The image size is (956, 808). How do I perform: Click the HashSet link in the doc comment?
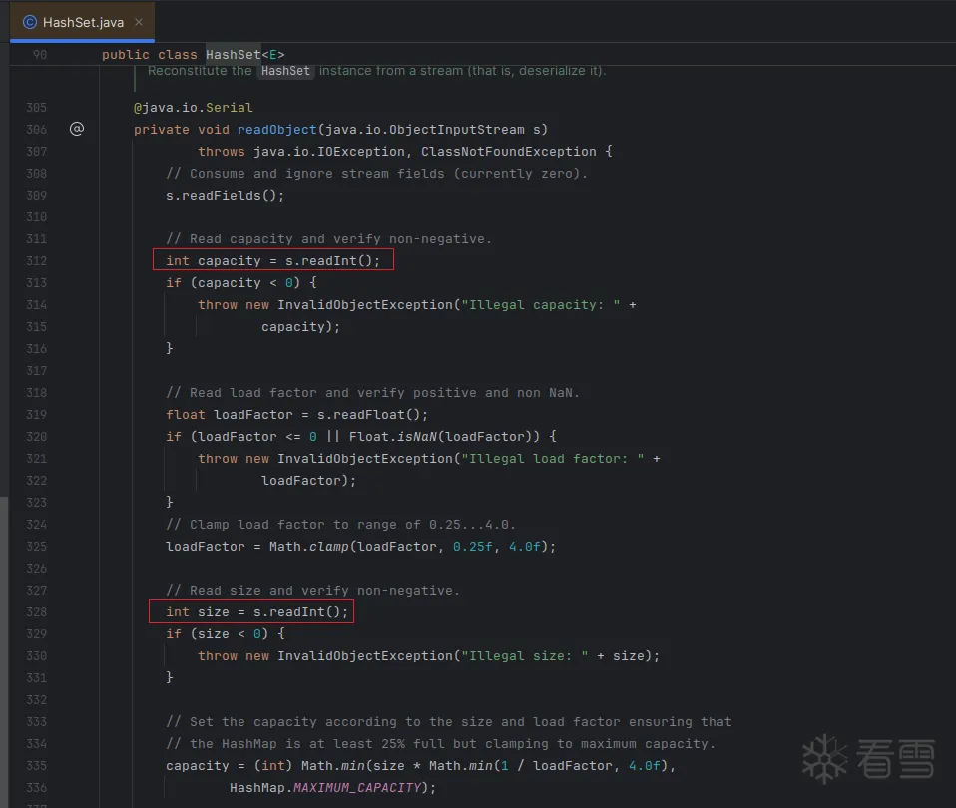tap(285, 71)
